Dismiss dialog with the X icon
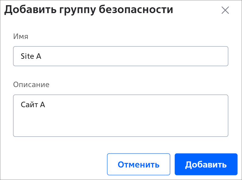This screenshot has width=242, height=180. [x=225, y=10]
